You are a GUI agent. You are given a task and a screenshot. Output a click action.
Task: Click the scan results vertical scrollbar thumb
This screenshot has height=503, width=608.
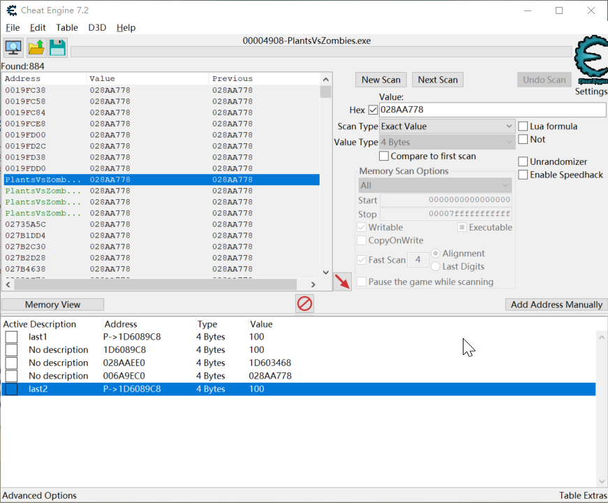(x=326, y=92)
